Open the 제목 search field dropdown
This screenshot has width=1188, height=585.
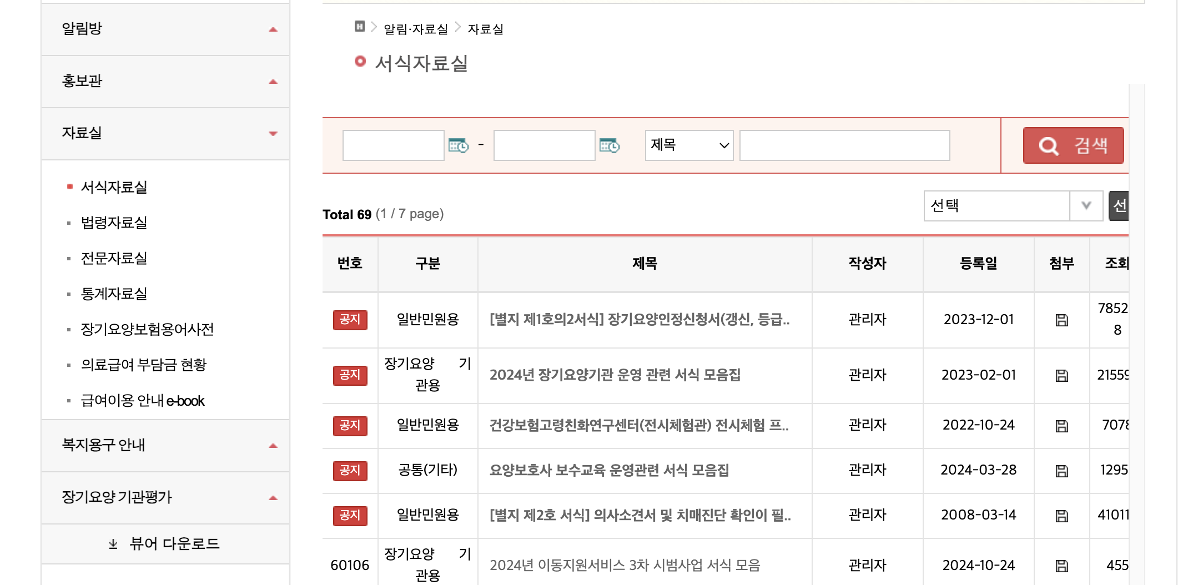(689, 145)
